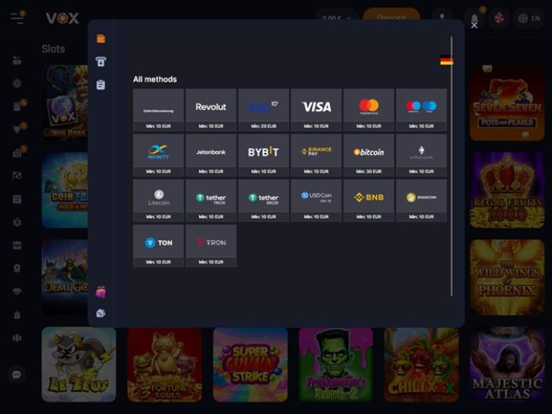Image resolution: width=552 pixels, height=414 pixels.
Task: Select the Litecoin deposit option
Action: 158,198
